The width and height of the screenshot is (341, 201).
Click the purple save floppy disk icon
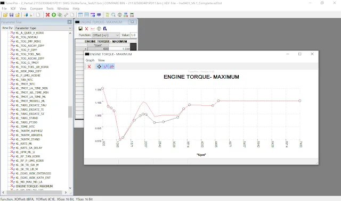(x=11, y=15)
